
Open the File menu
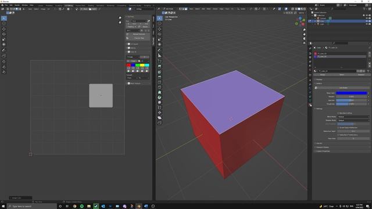click(x=6, y=5)
